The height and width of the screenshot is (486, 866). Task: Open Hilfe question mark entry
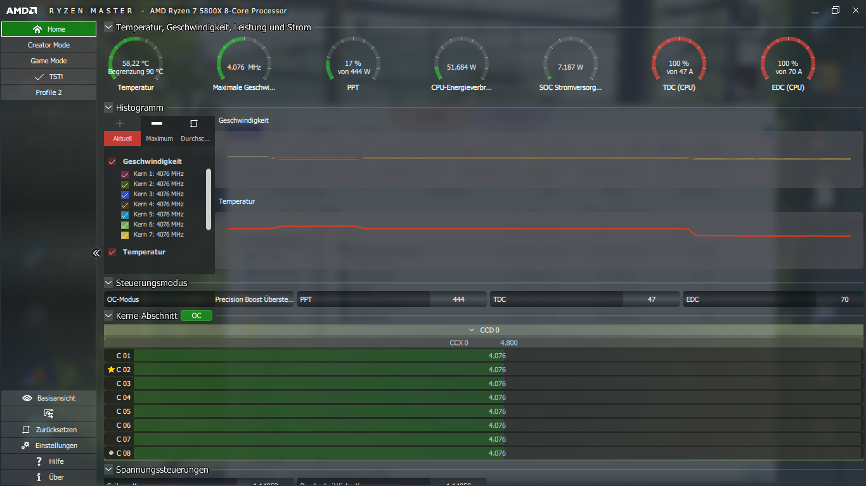click(49, 461)
